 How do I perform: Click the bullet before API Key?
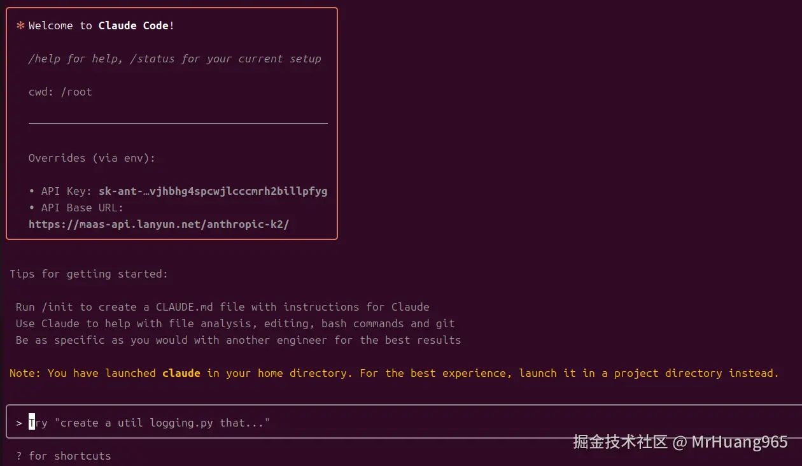32,191
